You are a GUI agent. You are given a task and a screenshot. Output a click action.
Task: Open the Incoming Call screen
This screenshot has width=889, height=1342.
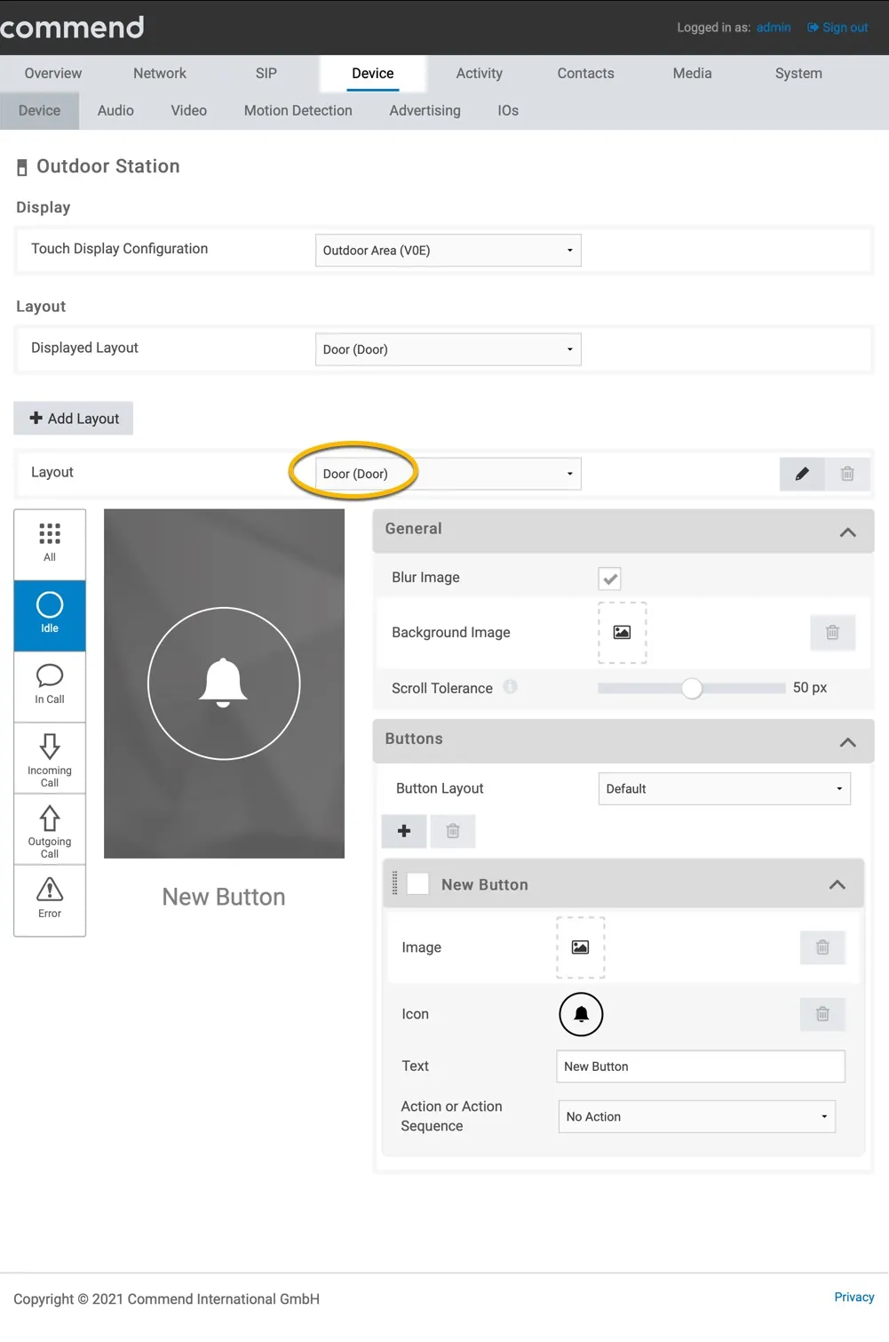pyautogui.click(x=50, y=758)
